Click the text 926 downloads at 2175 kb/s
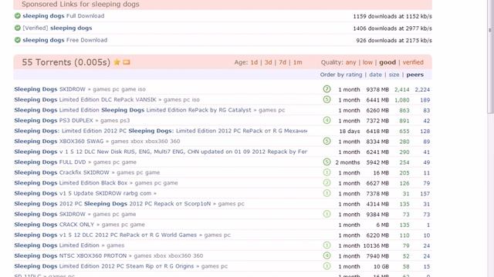Screen dimensions: 494x277 (394, 40)
